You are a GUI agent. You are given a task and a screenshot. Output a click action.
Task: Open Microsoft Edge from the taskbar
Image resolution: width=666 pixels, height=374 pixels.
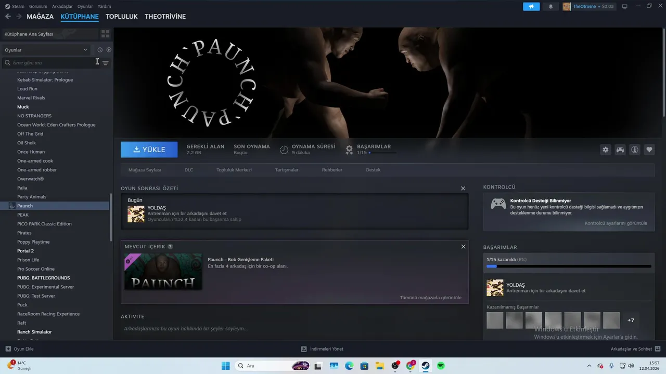(349, 366)
